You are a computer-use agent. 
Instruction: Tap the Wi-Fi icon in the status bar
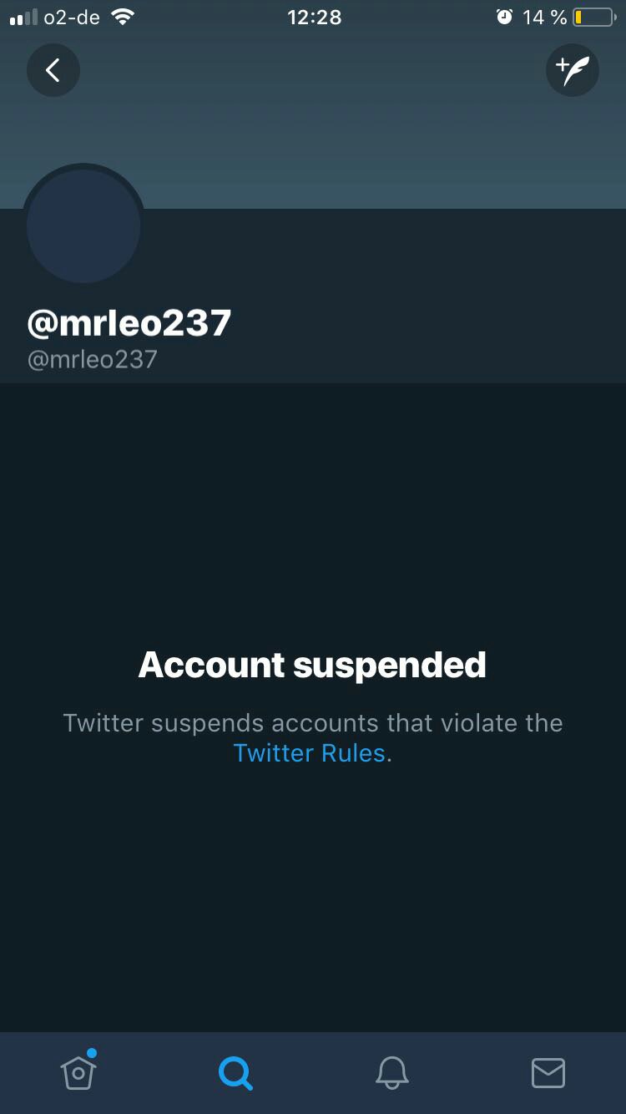pos(123,17)
